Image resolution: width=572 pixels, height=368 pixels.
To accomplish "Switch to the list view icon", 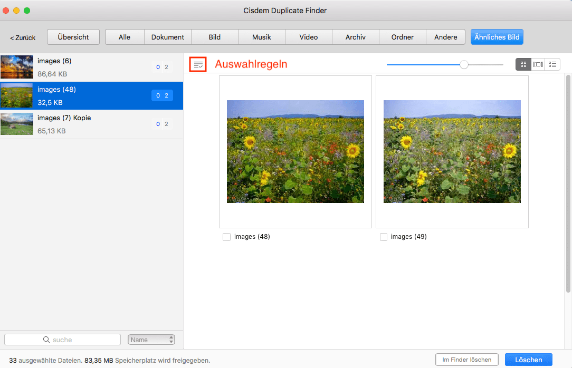I will [x=552, y=64].
